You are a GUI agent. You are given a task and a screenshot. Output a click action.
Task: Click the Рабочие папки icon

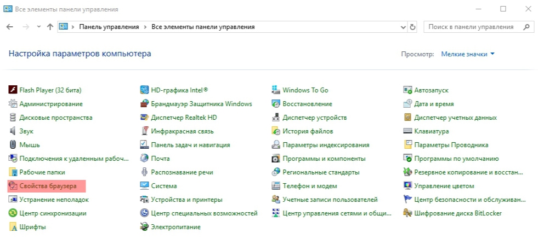click(13, 172)
